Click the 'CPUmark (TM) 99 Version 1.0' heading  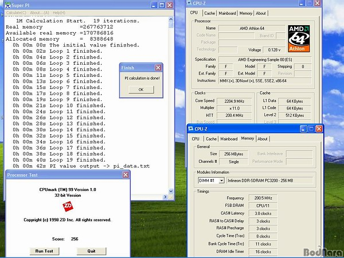pos(68,190)
